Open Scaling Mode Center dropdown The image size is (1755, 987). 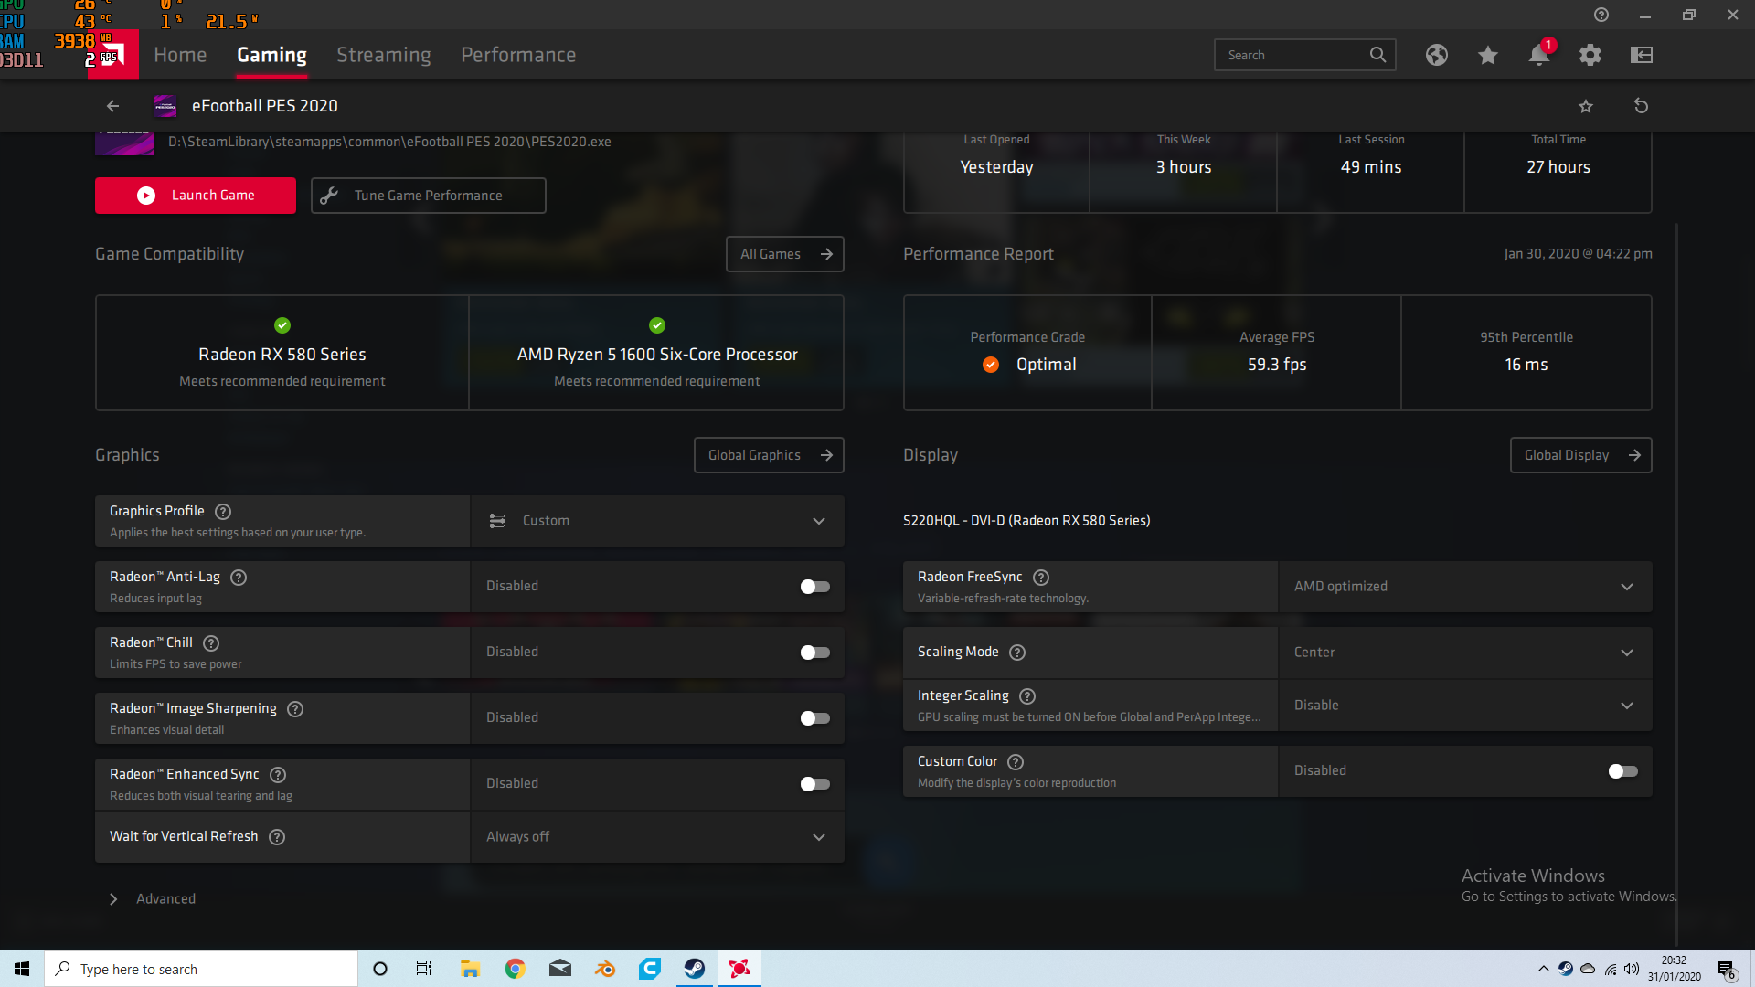click(x=1465, y=653)
